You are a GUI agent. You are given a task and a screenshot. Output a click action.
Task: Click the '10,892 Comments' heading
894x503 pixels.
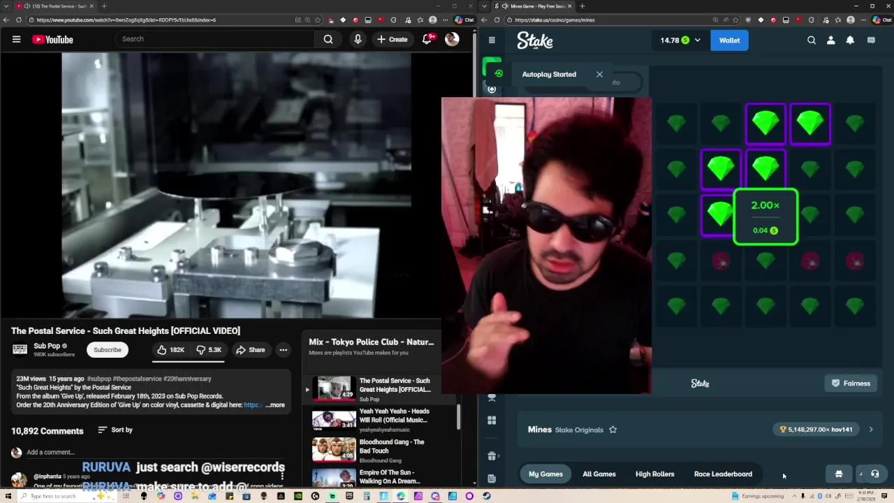point(47,431)
